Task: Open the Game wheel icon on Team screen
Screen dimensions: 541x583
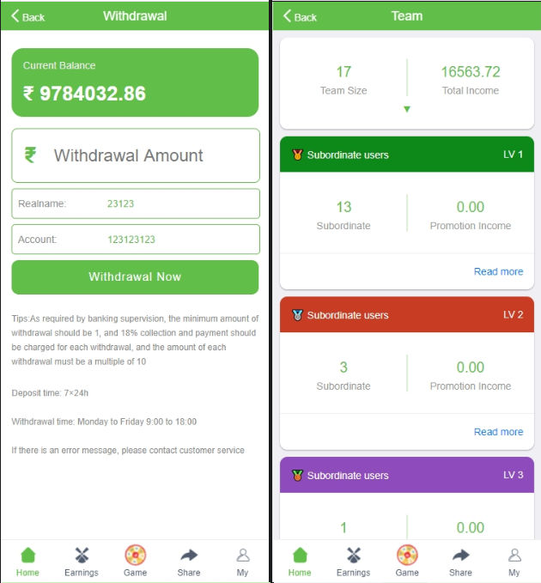Action: pos(407,556)
